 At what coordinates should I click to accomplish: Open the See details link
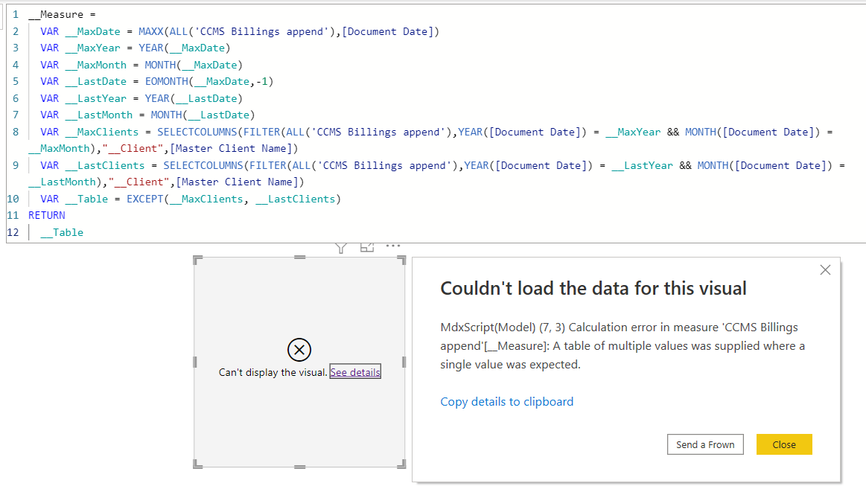pyautogui.click(x=355, y=372)
